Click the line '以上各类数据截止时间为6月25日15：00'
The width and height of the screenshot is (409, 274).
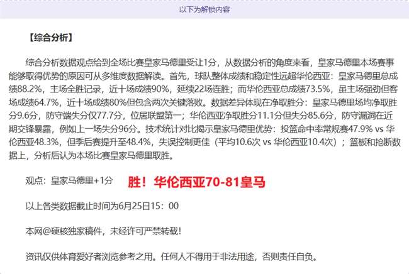[102, 206]
